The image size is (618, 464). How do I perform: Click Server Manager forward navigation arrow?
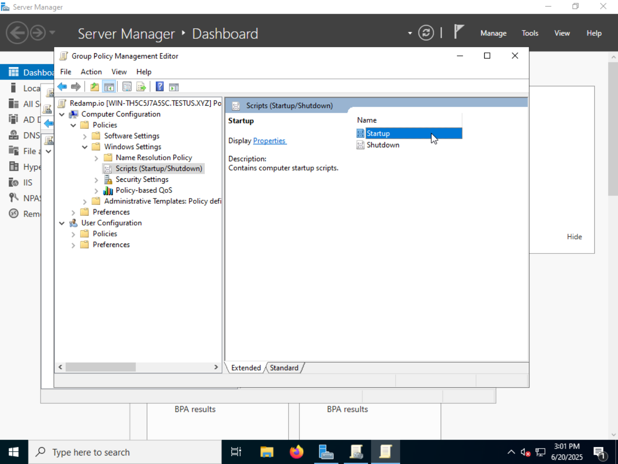click(38, 33)
